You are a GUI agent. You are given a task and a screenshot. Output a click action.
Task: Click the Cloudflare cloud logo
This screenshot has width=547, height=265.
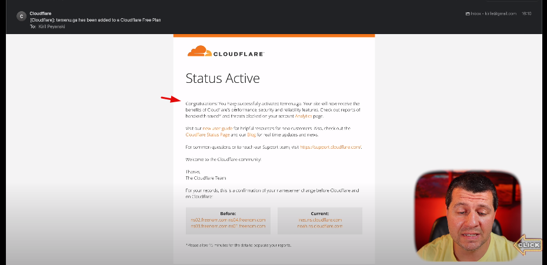click(199, 51)
